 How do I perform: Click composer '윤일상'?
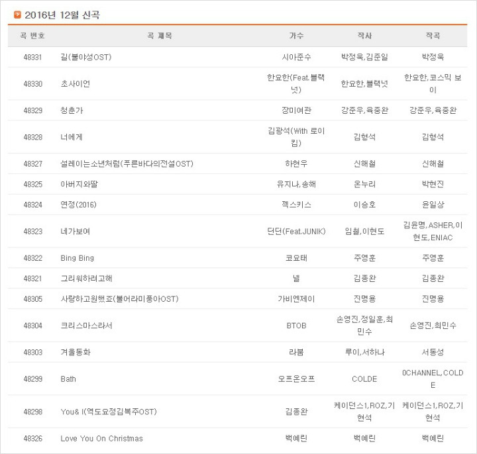coord(433,204)
